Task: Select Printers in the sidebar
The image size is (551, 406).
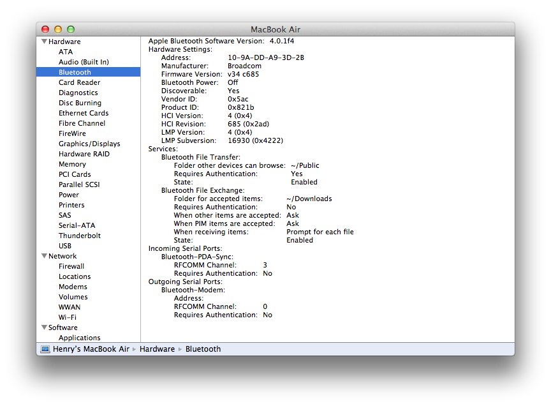Action: click(x=71, y=205)
